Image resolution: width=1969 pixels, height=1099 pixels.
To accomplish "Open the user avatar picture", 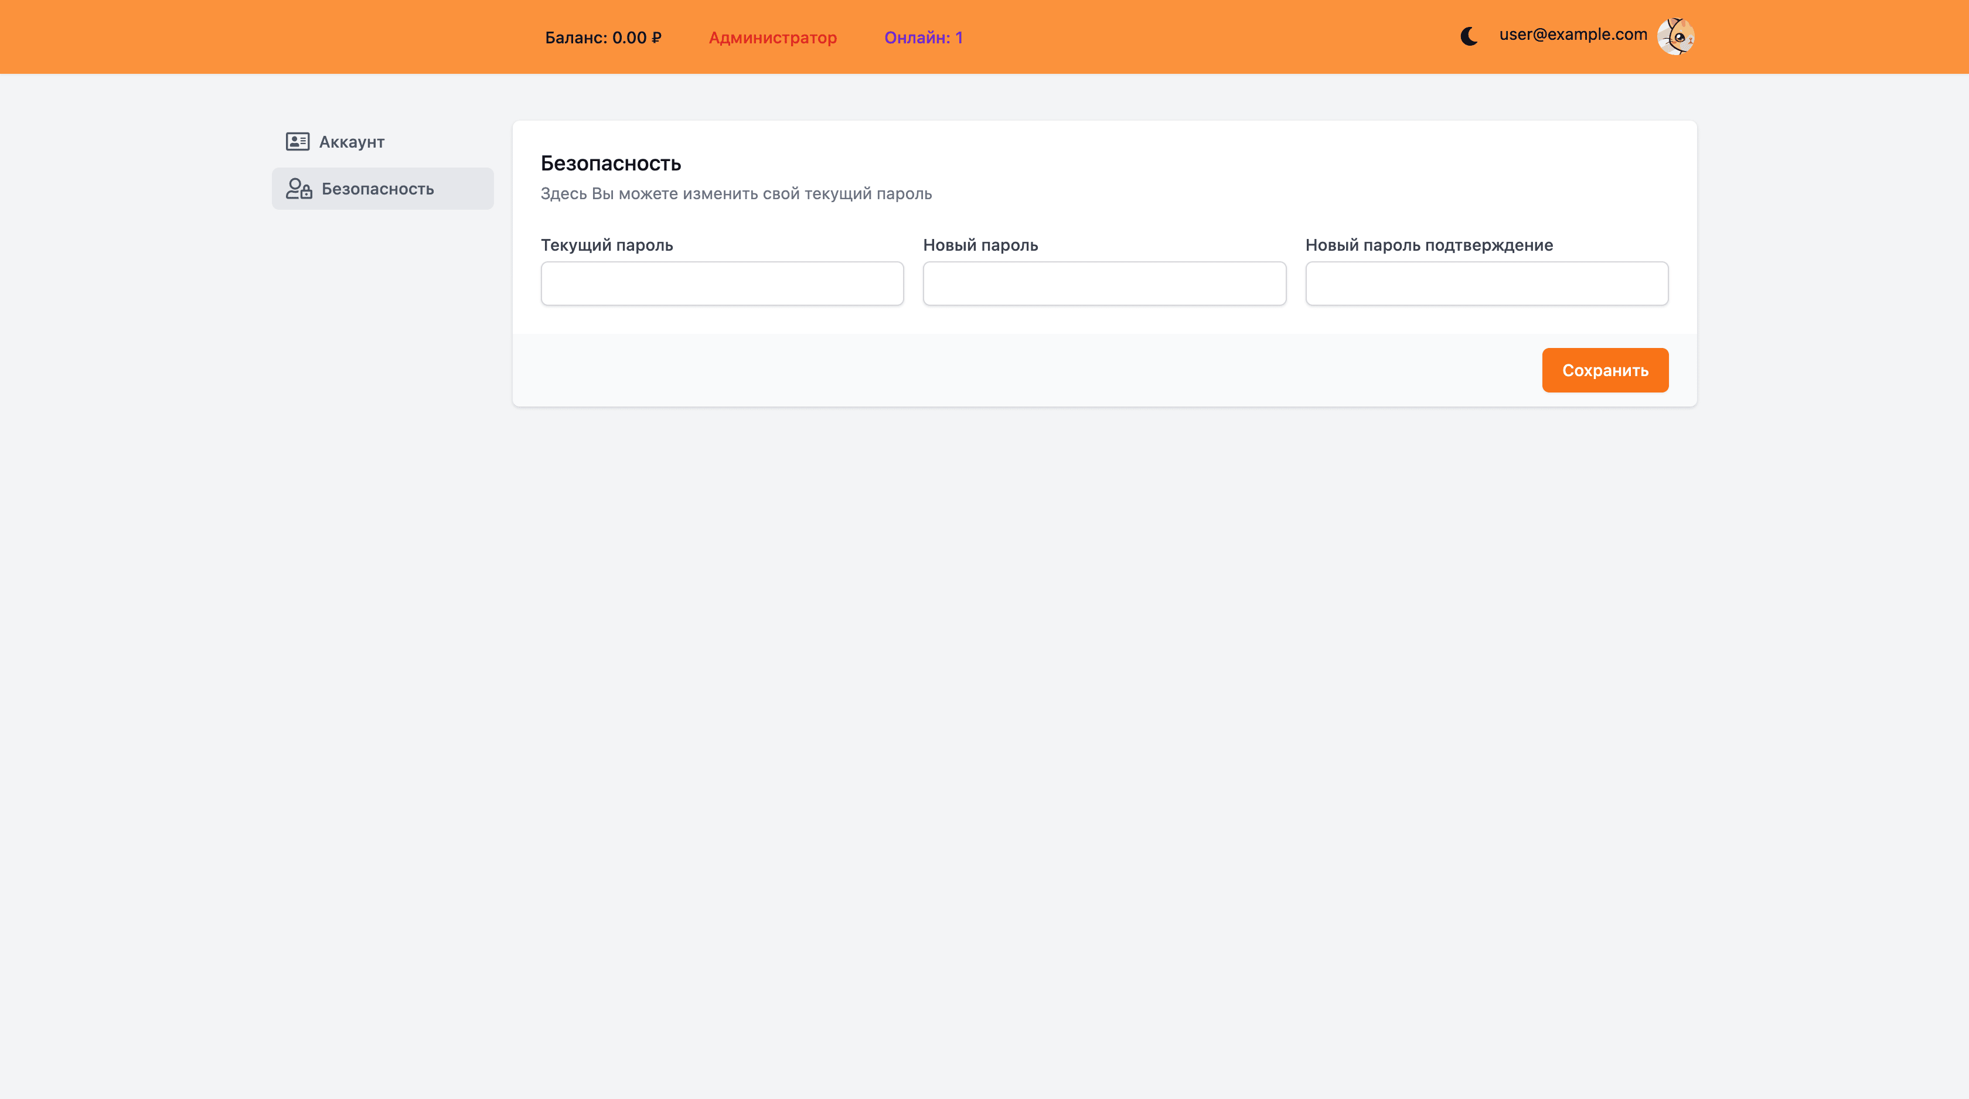I will [1675, 36].
